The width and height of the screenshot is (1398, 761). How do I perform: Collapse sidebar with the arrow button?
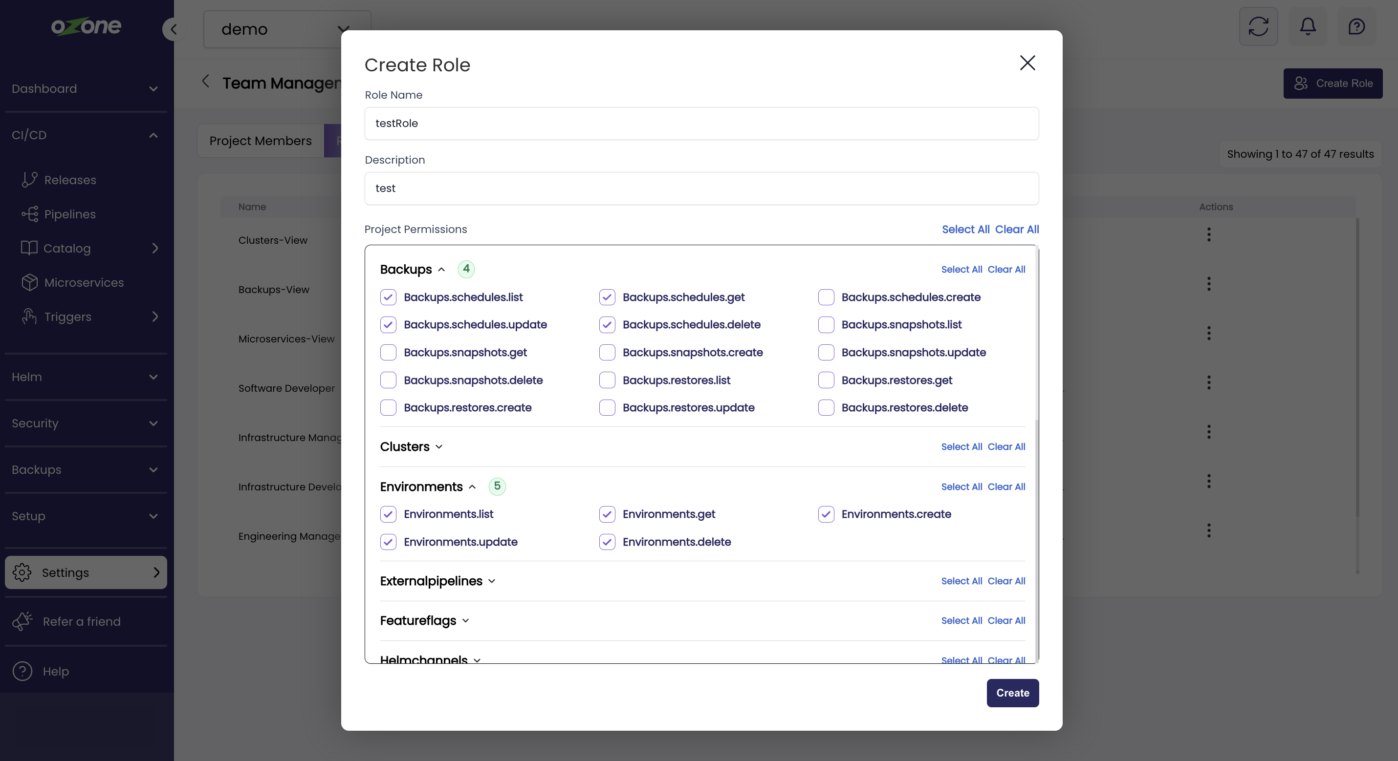[x=174, y=29]
